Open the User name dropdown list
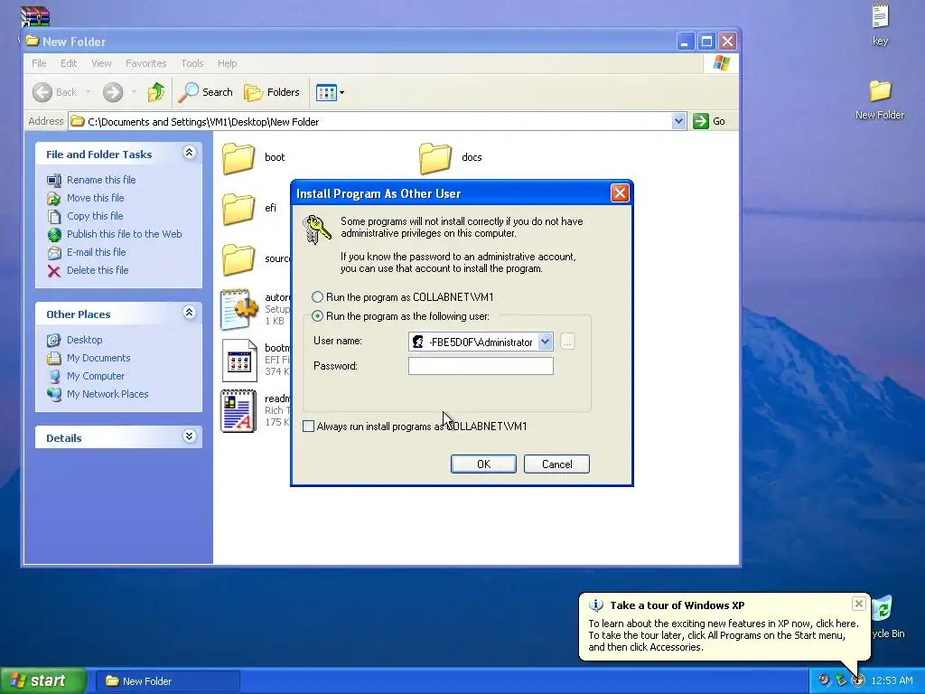Viewport: 925px width, 694px height. (x=545, y=341)
